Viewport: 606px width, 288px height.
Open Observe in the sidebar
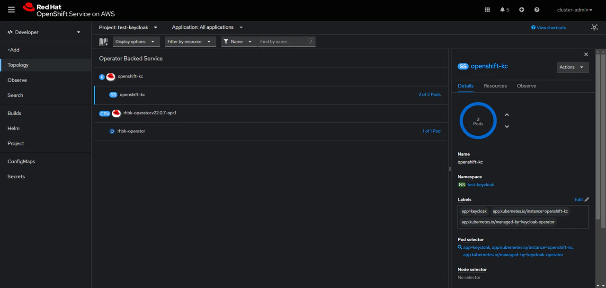point(45,80)
